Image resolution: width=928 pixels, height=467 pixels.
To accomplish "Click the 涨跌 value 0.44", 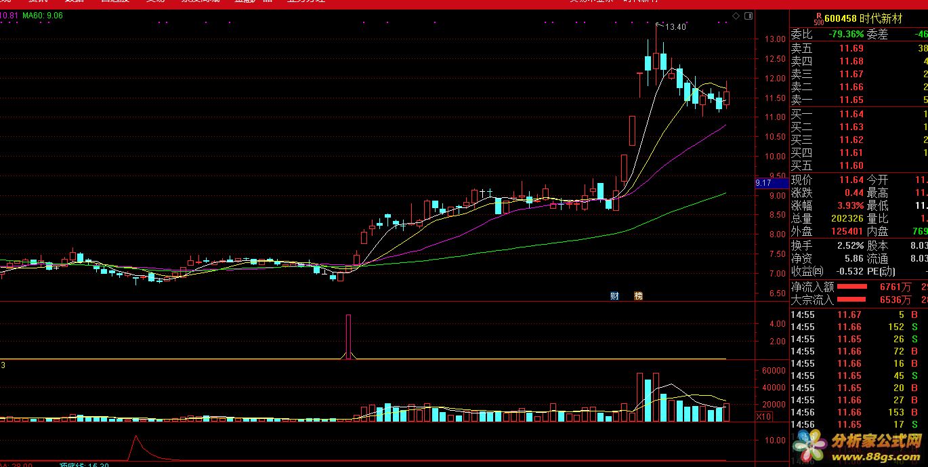I will pos(854,192).
